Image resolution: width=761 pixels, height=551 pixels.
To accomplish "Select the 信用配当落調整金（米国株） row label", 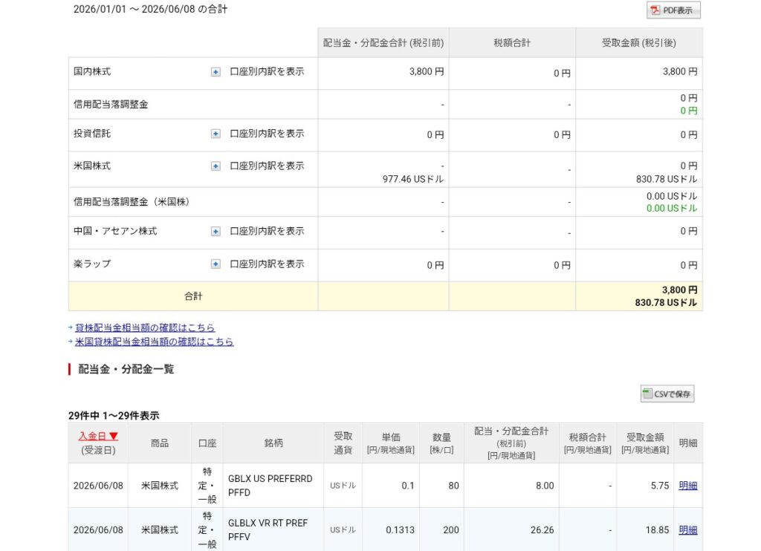I will coord(132,202).
